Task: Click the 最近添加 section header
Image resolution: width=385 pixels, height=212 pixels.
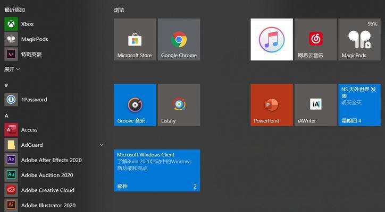Action: pos(15,10)
